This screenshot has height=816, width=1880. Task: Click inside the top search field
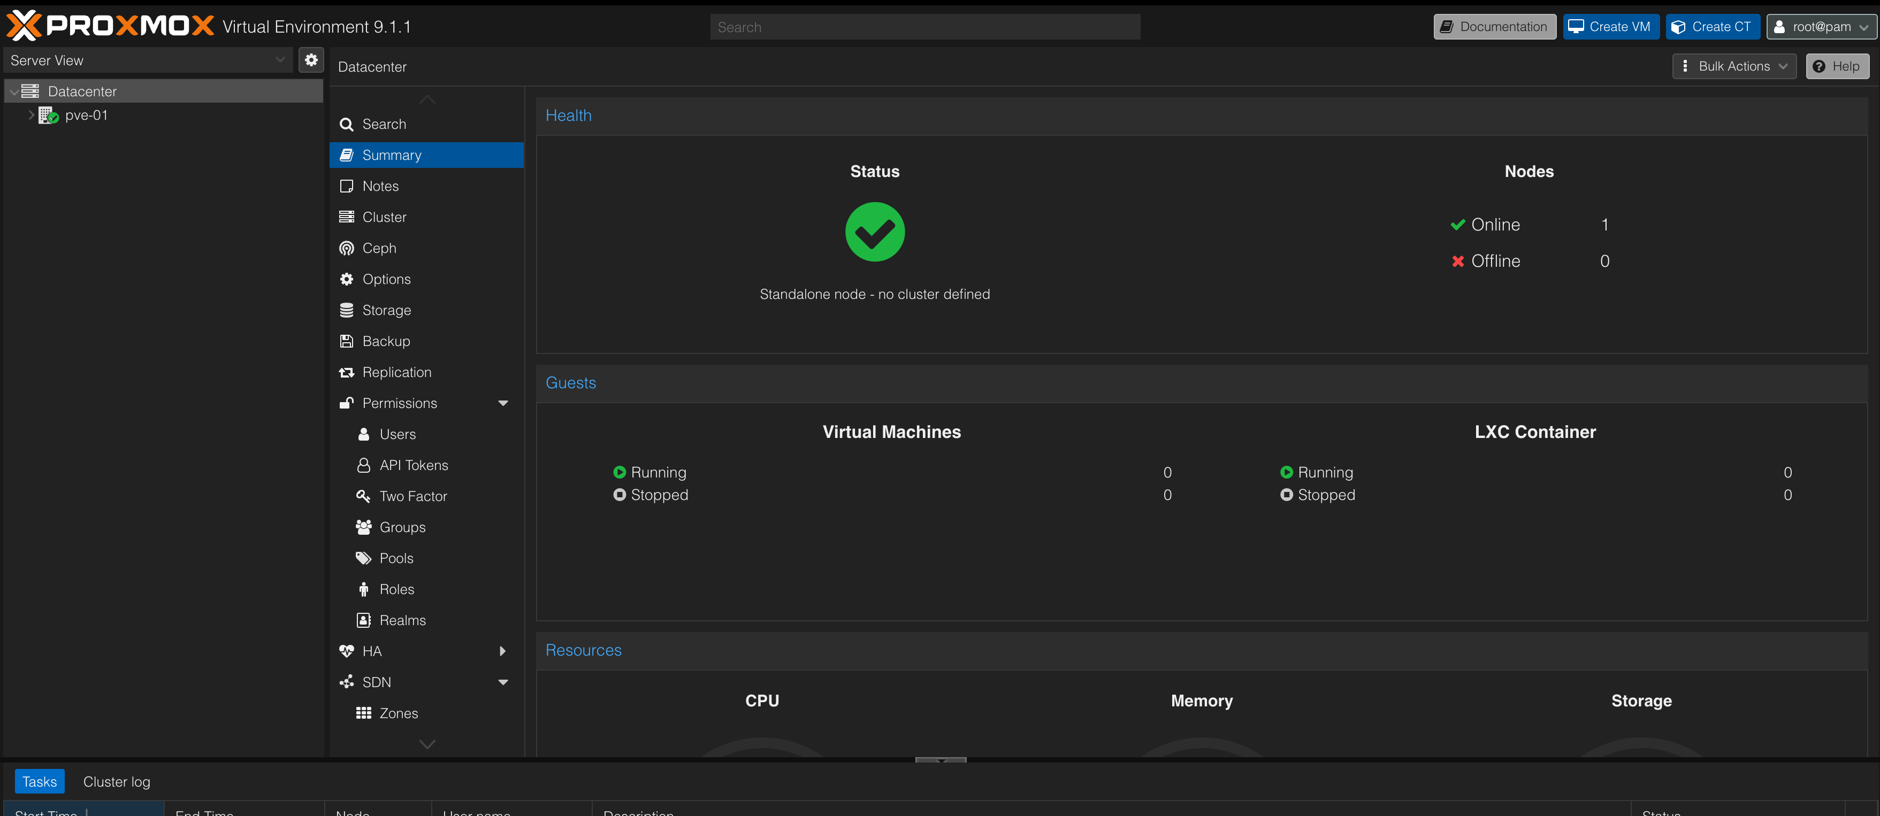[924, 26]
